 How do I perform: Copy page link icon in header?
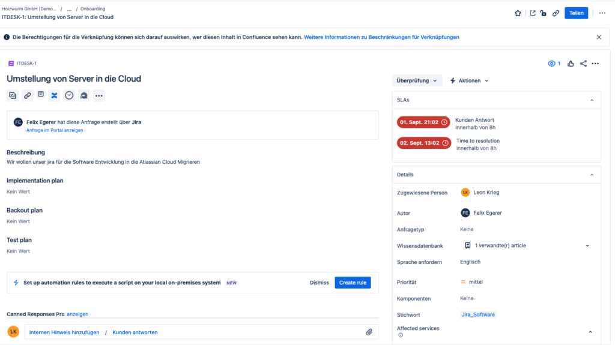[556, 13]
